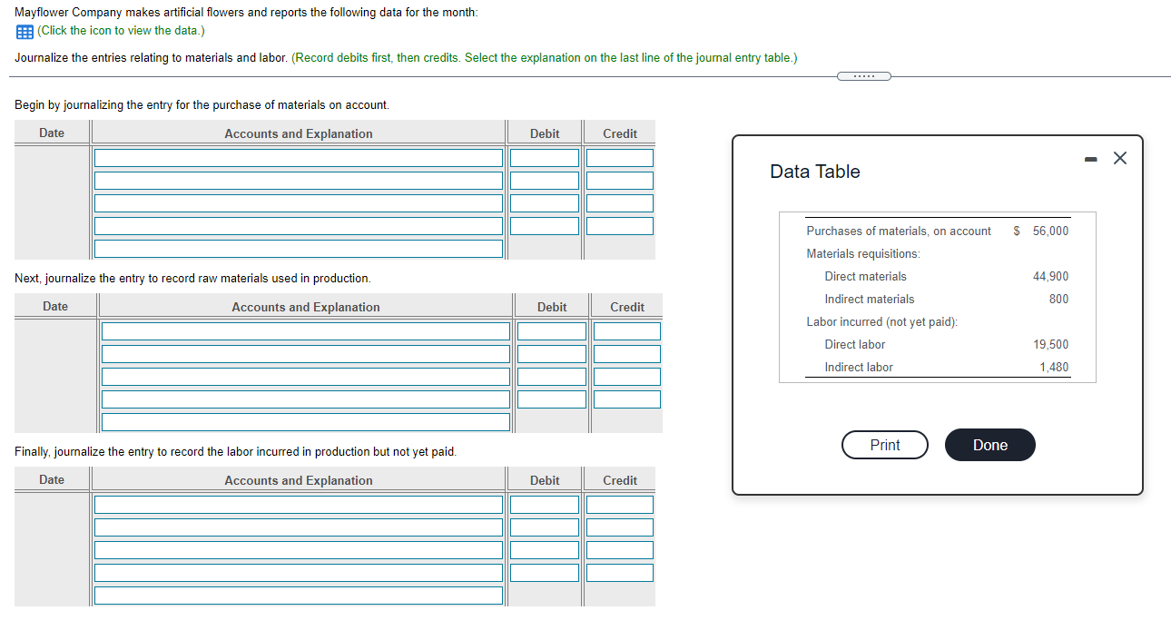Click the dotted divider expander handle

coord(864,76)
